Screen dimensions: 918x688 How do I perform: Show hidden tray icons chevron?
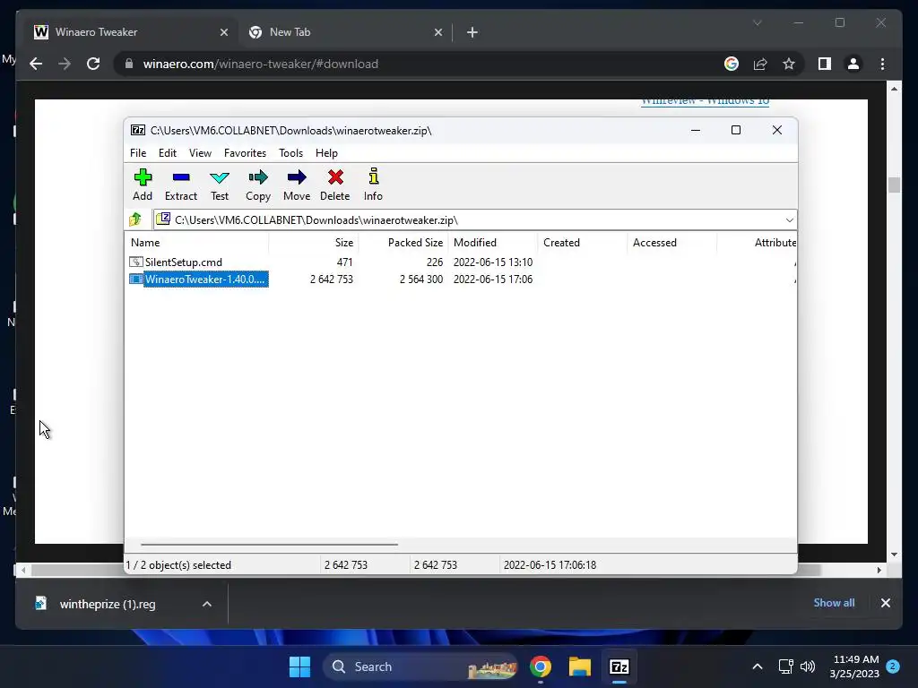coord(757,666)
